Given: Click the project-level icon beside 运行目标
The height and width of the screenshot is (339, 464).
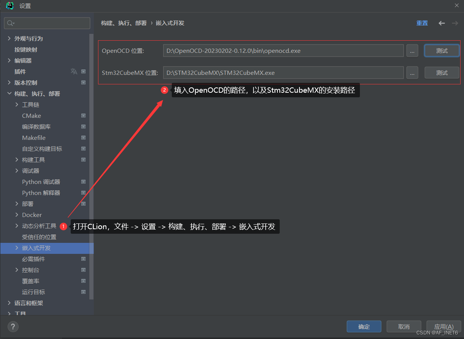Looking at the screenshot, I should click(x=84, y=292).
